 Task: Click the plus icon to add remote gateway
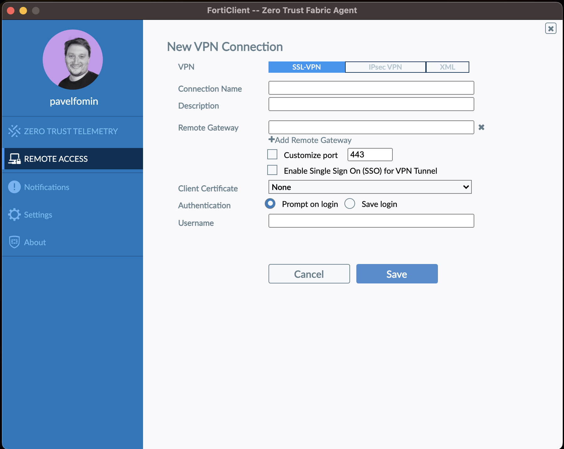[271, 140]
